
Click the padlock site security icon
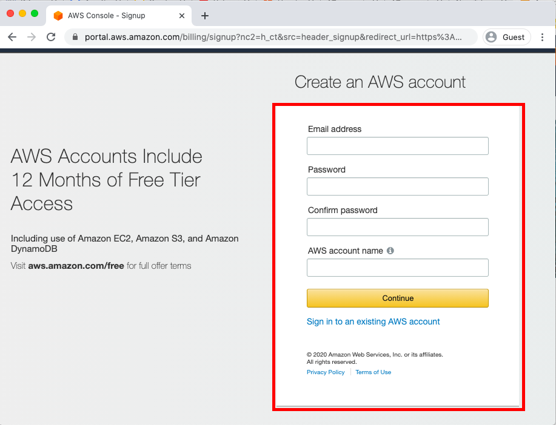(75, 37)
